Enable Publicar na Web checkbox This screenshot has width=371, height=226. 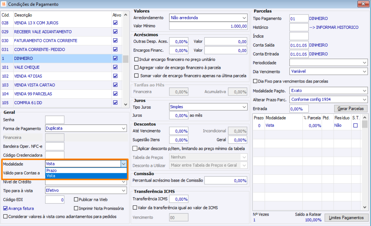pos(76,200)
